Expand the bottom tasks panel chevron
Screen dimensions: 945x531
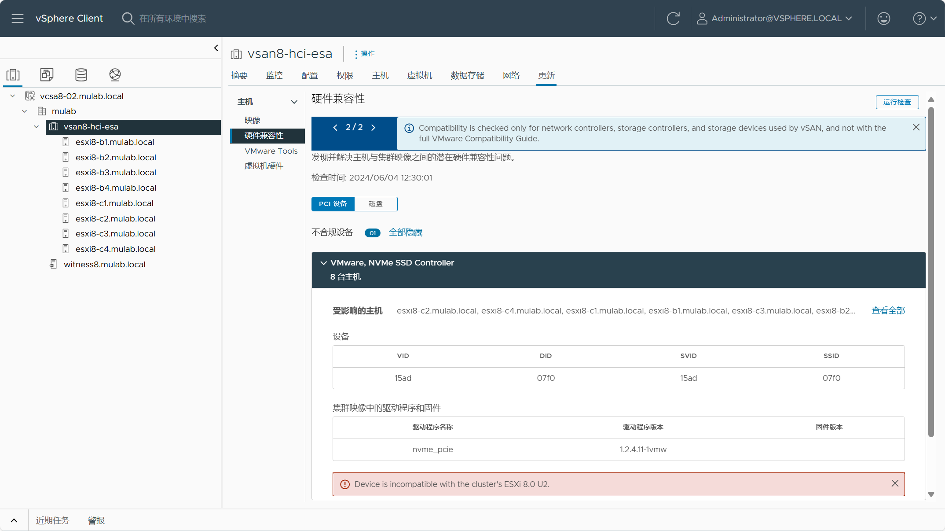(14, 520)
